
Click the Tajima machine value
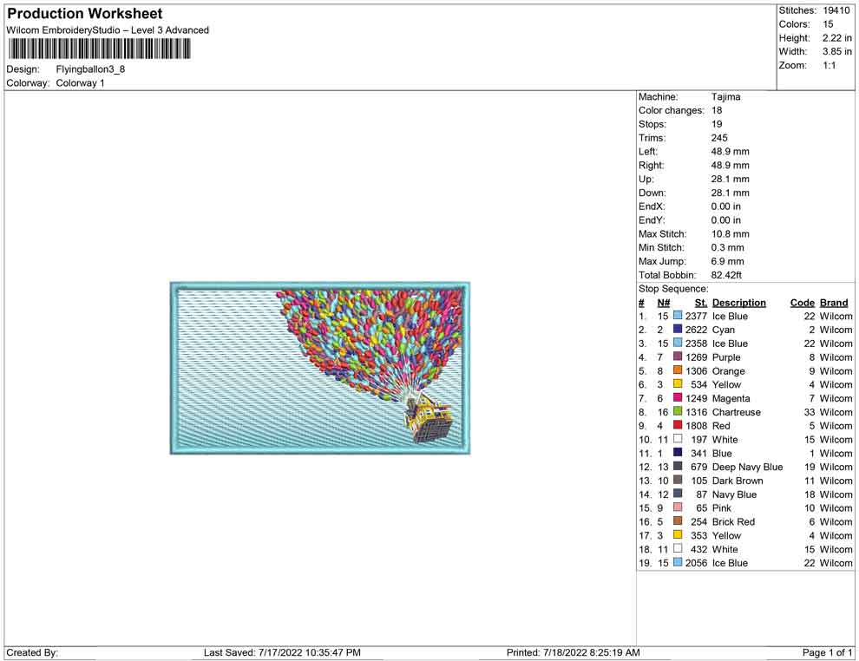[x=725, y=97]
